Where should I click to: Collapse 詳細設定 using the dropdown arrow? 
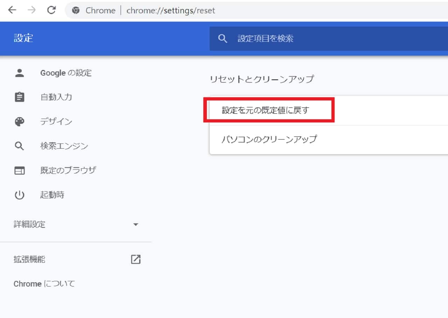point(136,225)
